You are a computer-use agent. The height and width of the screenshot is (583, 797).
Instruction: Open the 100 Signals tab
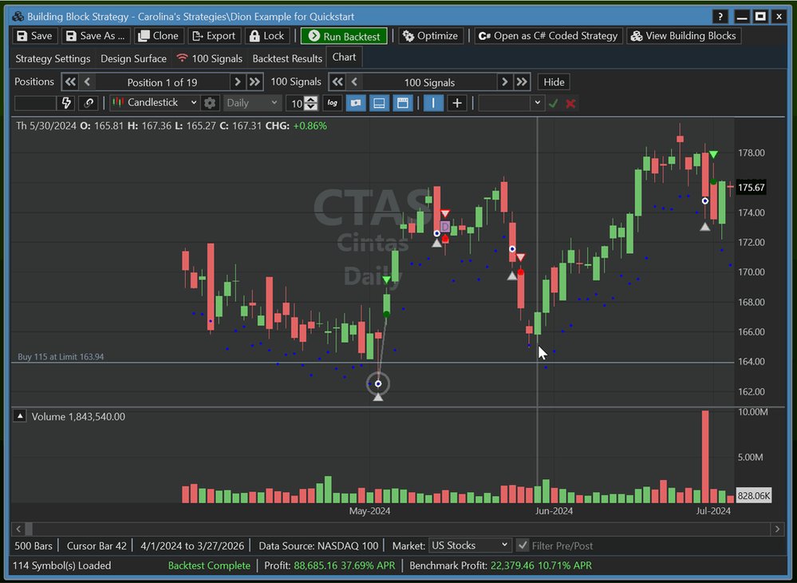point(210,58)
